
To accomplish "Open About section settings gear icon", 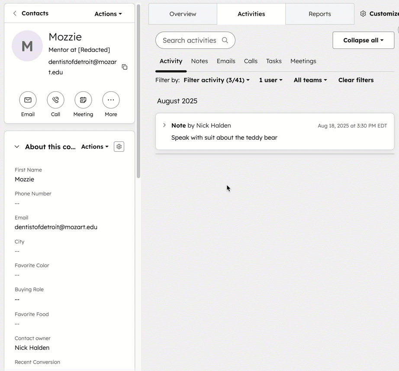I will (x=119, y=147).
